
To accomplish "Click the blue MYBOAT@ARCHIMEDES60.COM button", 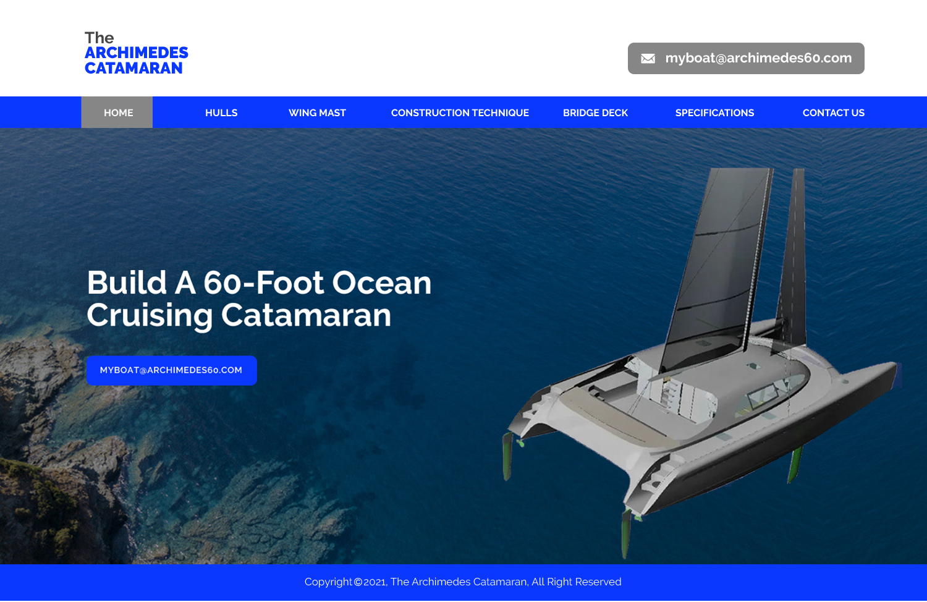I will (x=171, y=370).
